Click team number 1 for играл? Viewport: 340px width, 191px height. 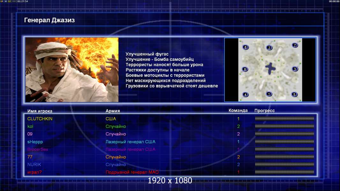point(238,172)
